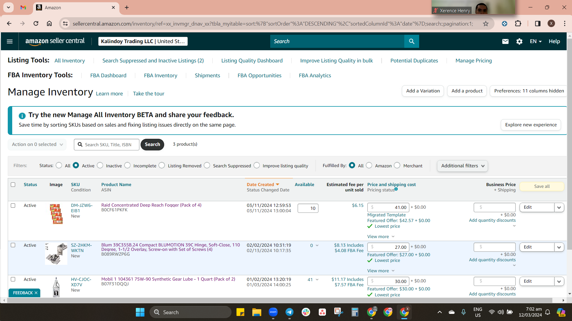Open FBA Analytics
The width and height of the screenshot is (572, 321).
pos(315,75)
